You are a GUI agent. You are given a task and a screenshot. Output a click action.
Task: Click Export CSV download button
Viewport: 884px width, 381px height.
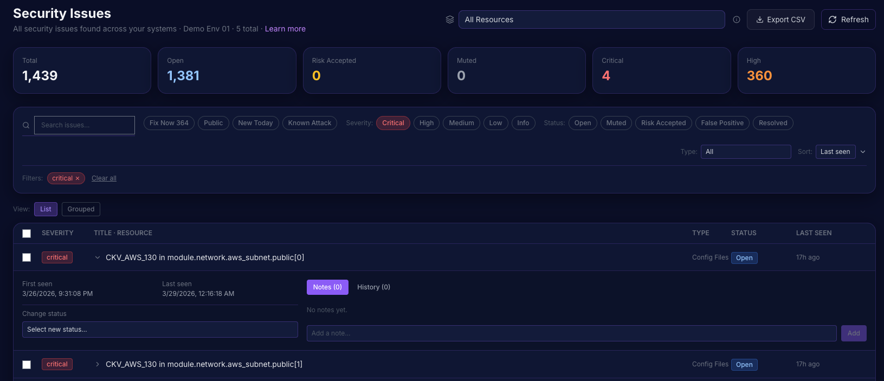tap(780, 20)
